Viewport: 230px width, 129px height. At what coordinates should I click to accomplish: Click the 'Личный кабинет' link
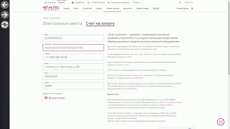[183, 8]
